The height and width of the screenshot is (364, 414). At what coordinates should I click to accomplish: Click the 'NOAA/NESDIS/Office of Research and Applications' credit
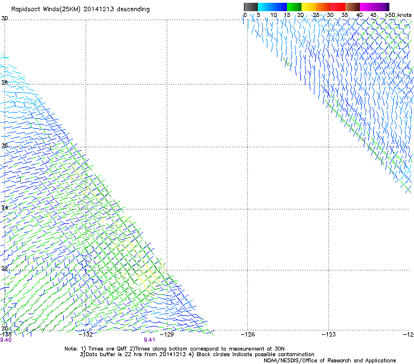[330, 361]
